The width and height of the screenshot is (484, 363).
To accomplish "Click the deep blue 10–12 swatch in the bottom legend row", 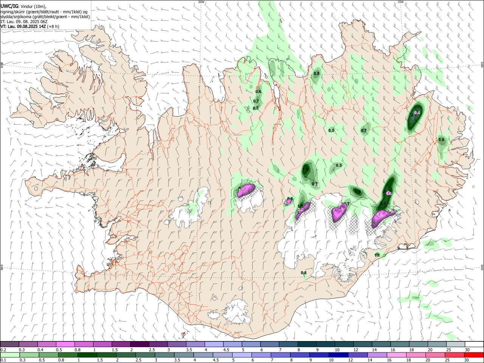I will pyautogui.click(x=338, y=355).
